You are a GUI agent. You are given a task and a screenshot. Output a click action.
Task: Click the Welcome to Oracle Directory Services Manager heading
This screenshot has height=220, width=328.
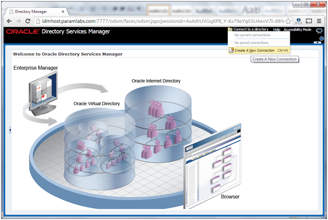[x=67, y=54]
